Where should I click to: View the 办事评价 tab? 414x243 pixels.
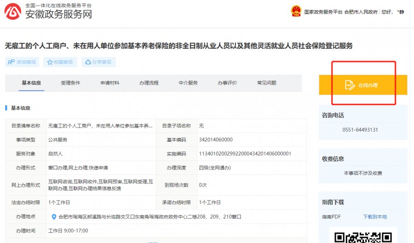(x=227, y=83)
